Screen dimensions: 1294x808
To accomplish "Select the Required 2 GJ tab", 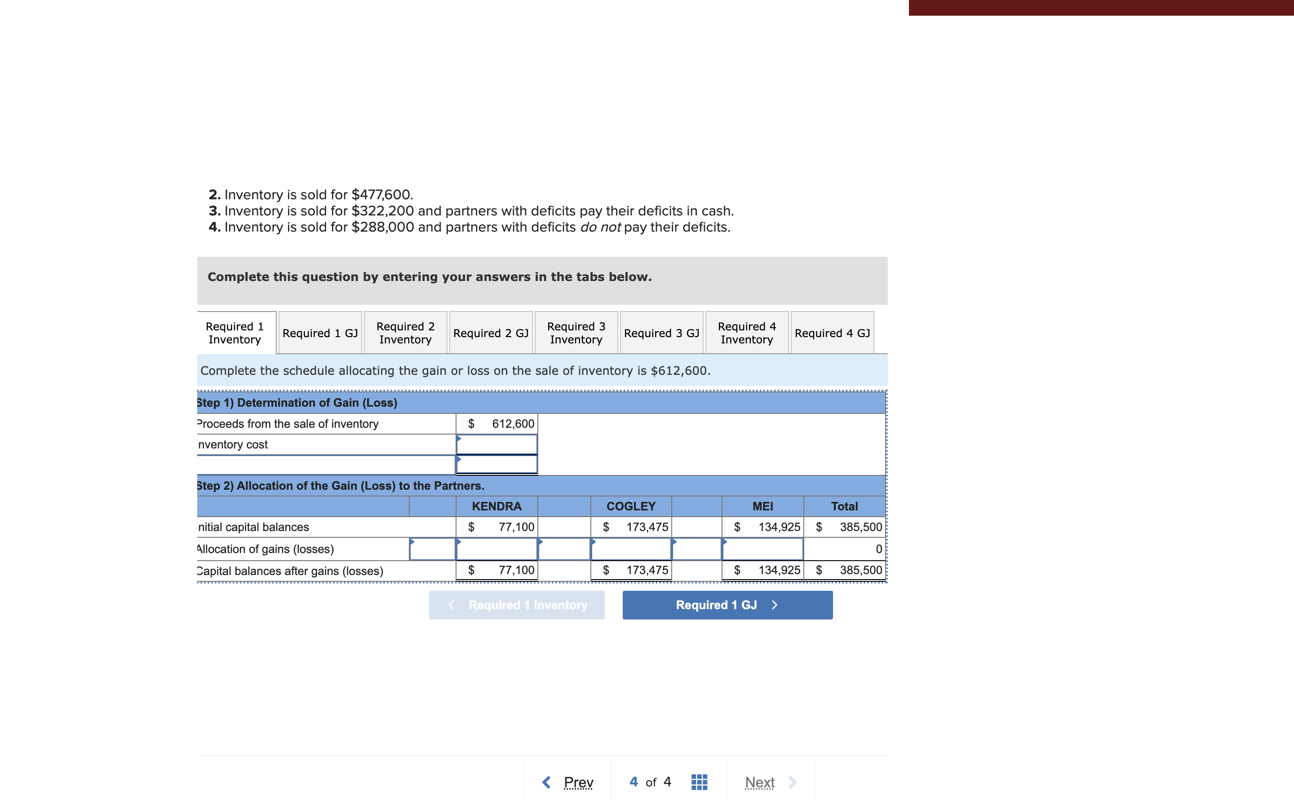I will pyautogui.click(x=490, y=333).
